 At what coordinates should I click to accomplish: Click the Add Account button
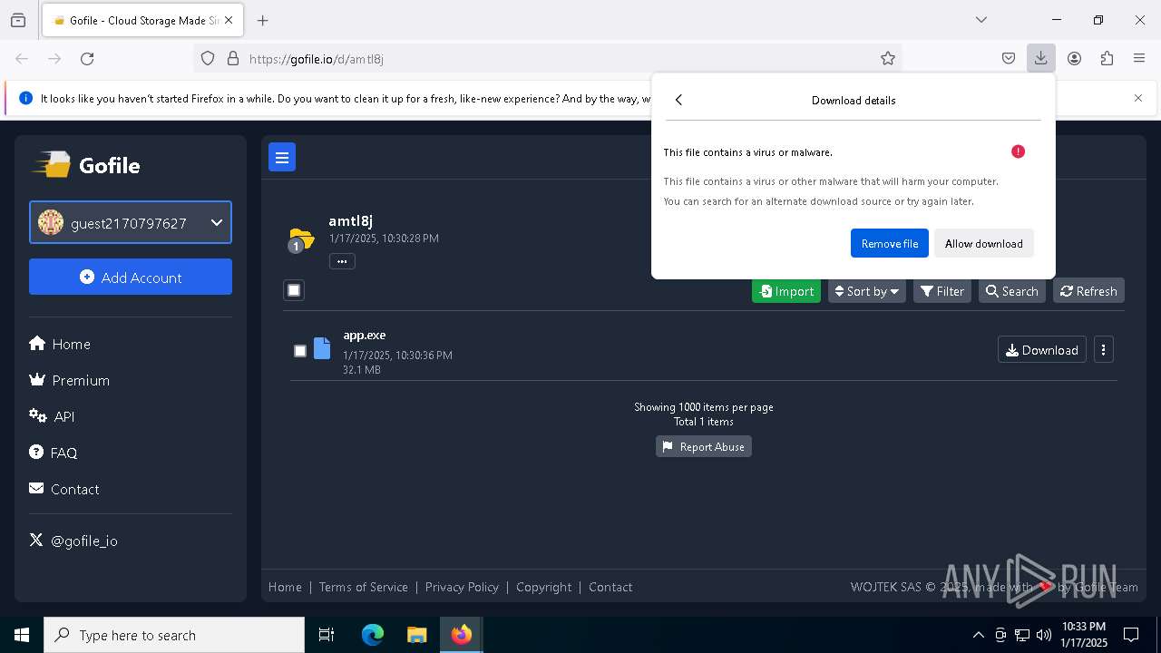coord(131,277)
